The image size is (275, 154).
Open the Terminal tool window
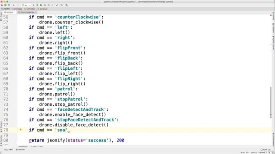tap(20, 150)
